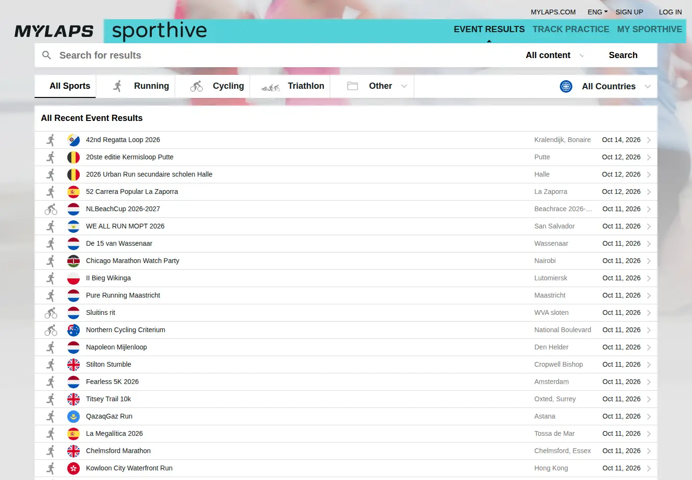
Task: Open MY SPORTHIVE section
Action: pyautogui.click(x=650, y=29)
